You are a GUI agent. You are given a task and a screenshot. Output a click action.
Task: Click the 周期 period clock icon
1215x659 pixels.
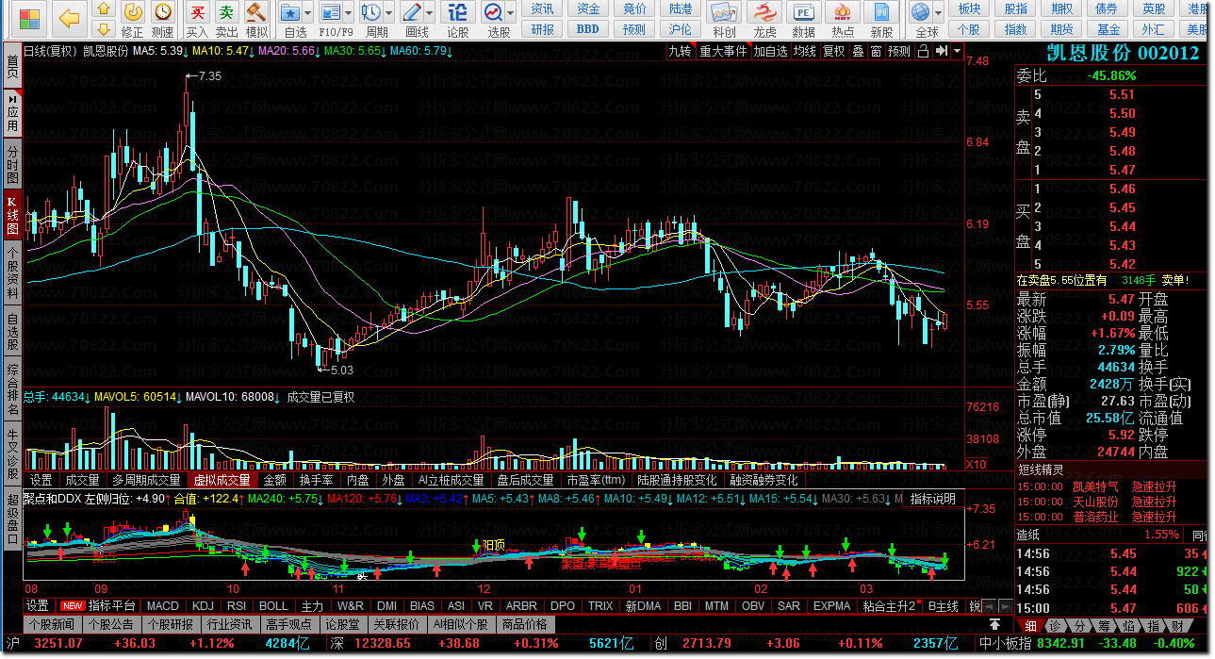tap(371, 12)
